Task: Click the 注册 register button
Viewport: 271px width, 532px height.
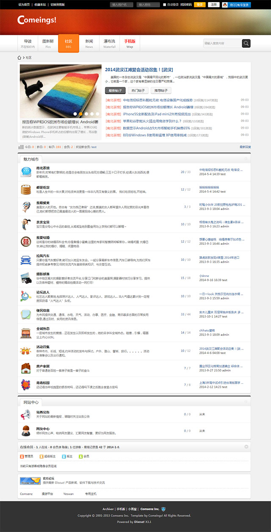Action: tap(213, 5)
